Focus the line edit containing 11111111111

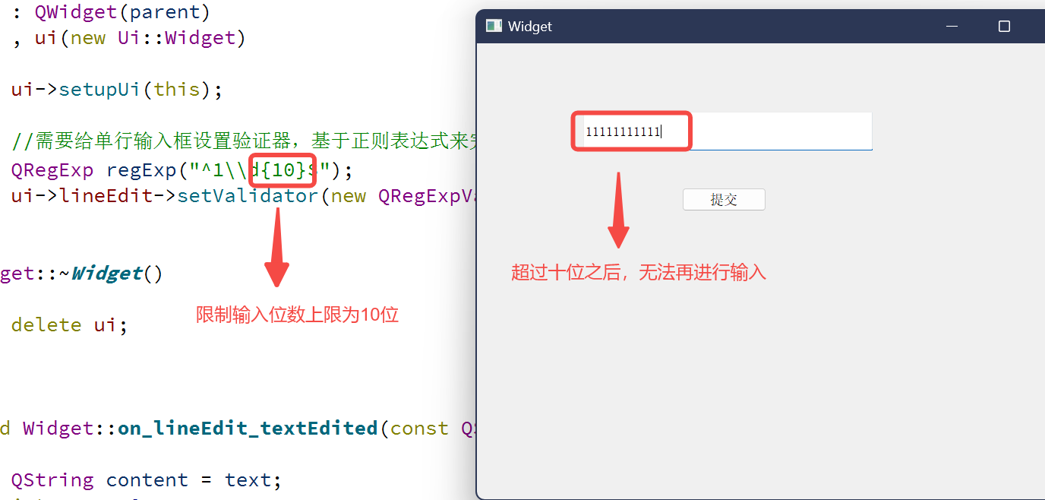click(721, 131)
